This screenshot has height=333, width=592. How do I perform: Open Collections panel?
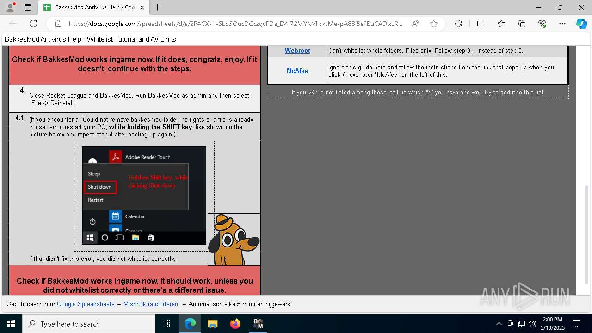pos(522,24)
